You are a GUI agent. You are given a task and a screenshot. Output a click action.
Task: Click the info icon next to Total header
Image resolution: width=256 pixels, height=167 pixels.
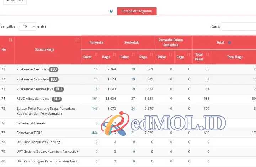[x=229, y=43]
